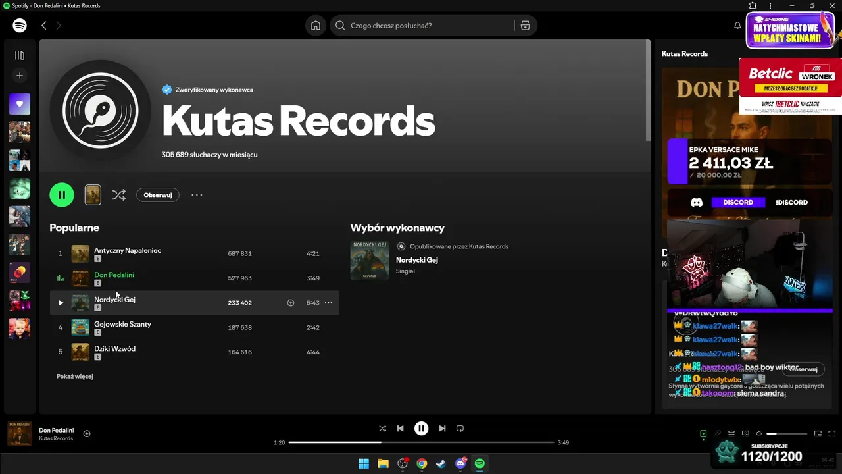
Task: Go back with the left arrow
Action: 44,26
